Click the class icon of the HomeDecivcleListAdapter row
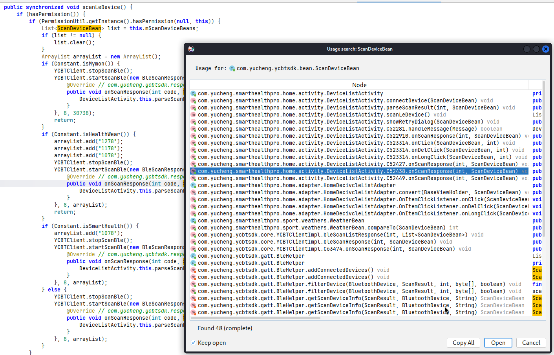Image resolution: width=554 pixels, height=355 pixels. 194,185
